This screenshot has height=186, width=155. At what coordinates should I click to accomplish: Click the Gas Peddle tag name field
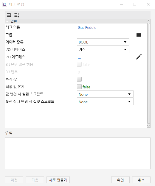(x=87, y=27)
